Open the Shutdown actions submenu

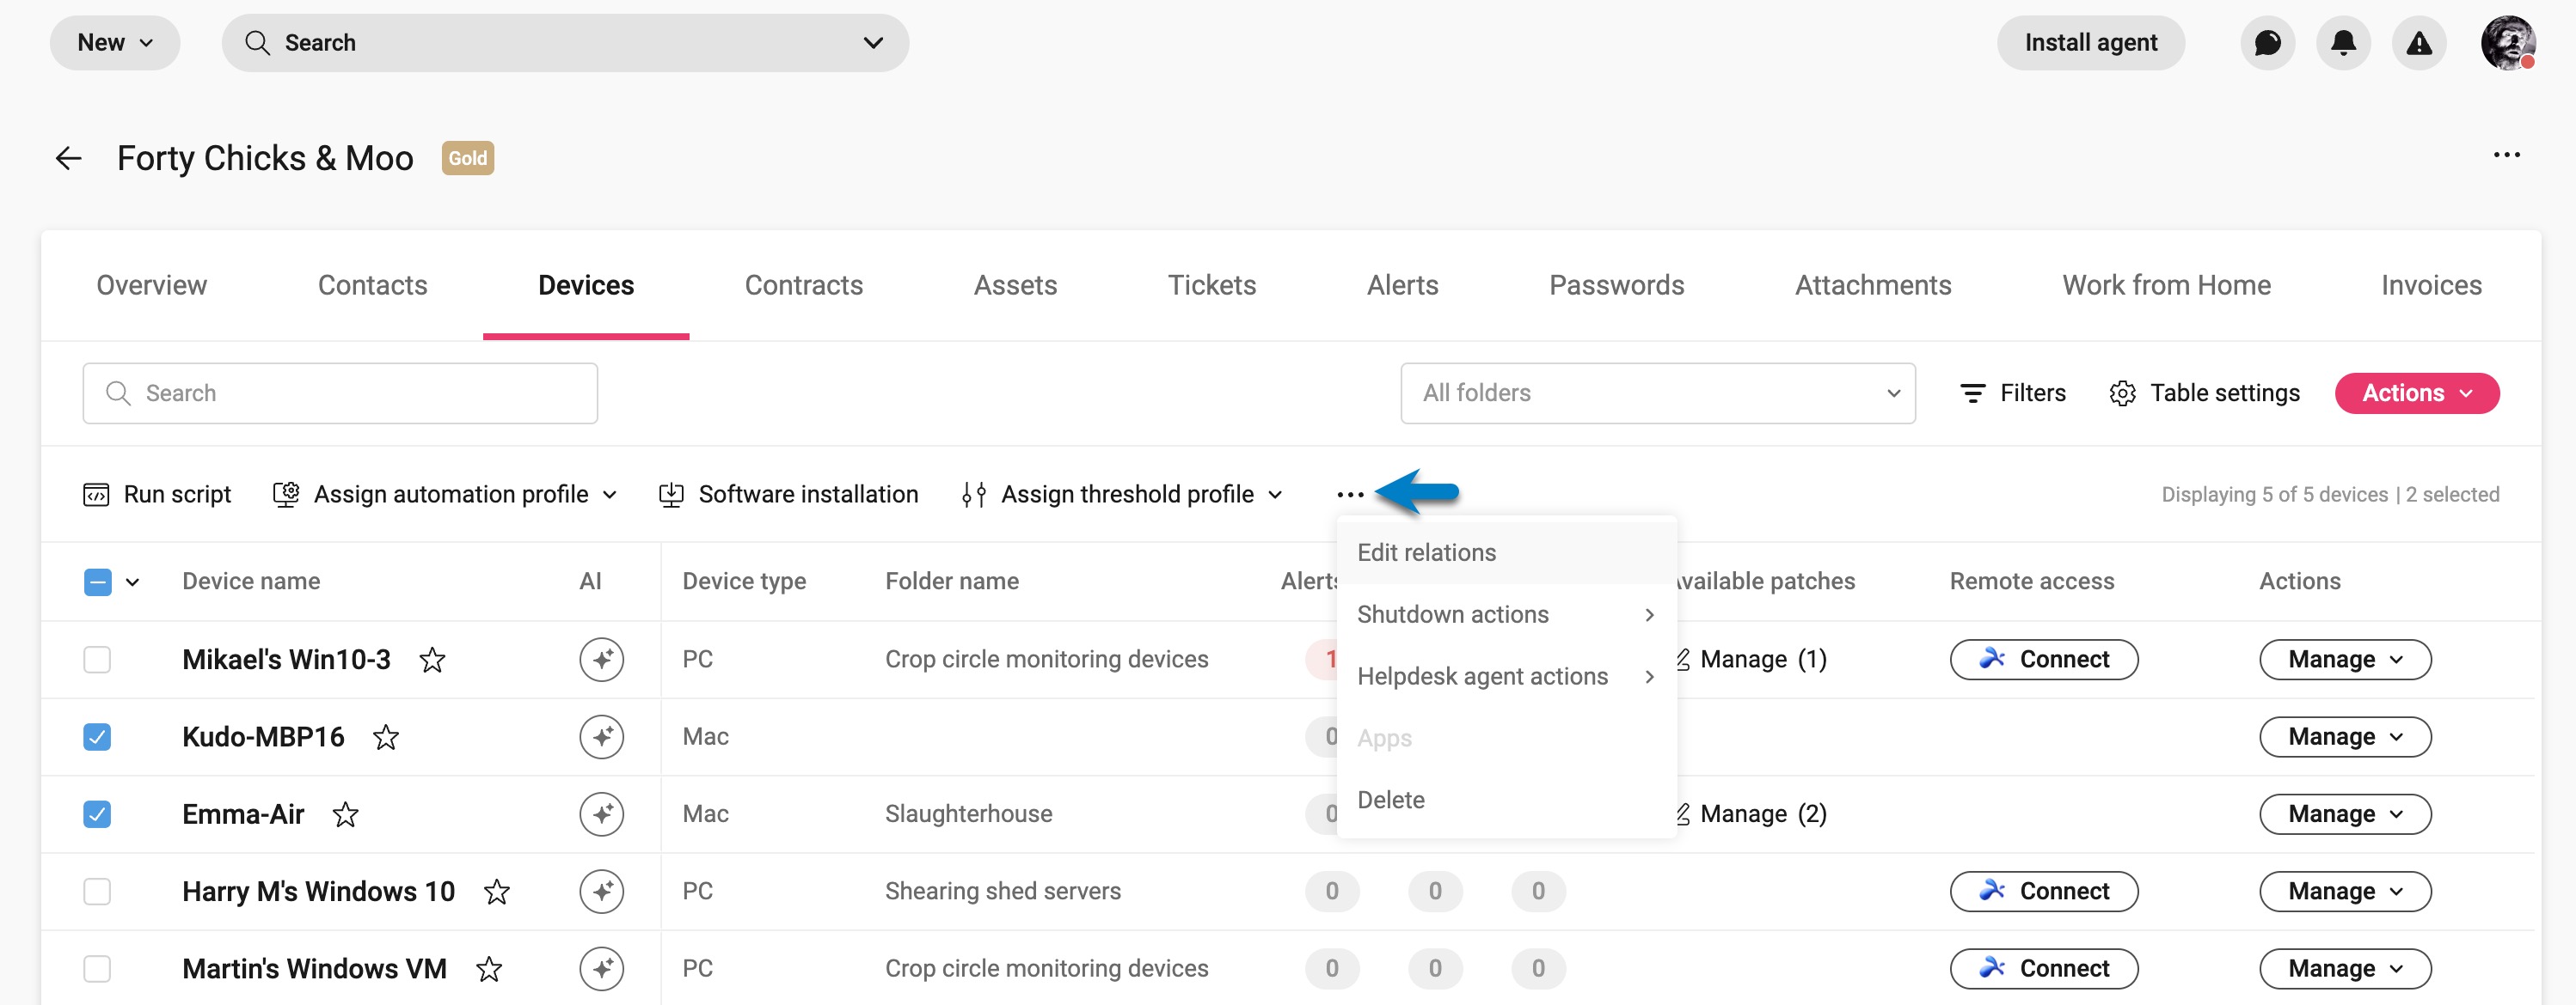point(1506,614)
